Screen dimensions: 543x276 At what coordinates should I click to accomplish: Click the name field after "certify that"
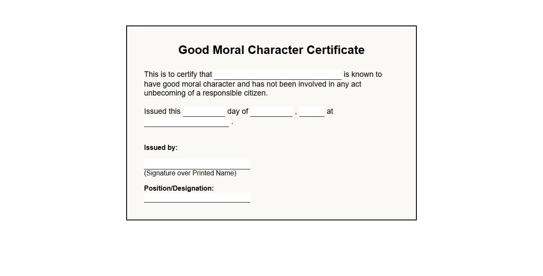tap(278, 75)
